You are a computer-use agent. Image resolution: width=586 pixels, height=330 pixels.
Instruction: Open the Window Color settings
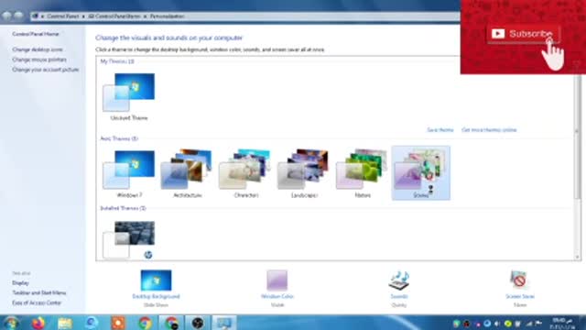[x=277, y=284]
